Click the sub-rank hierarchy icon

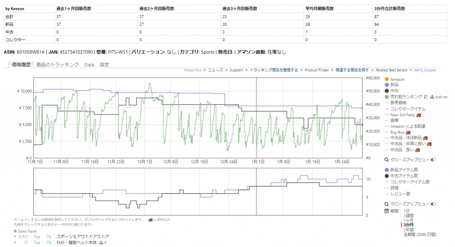432,97
